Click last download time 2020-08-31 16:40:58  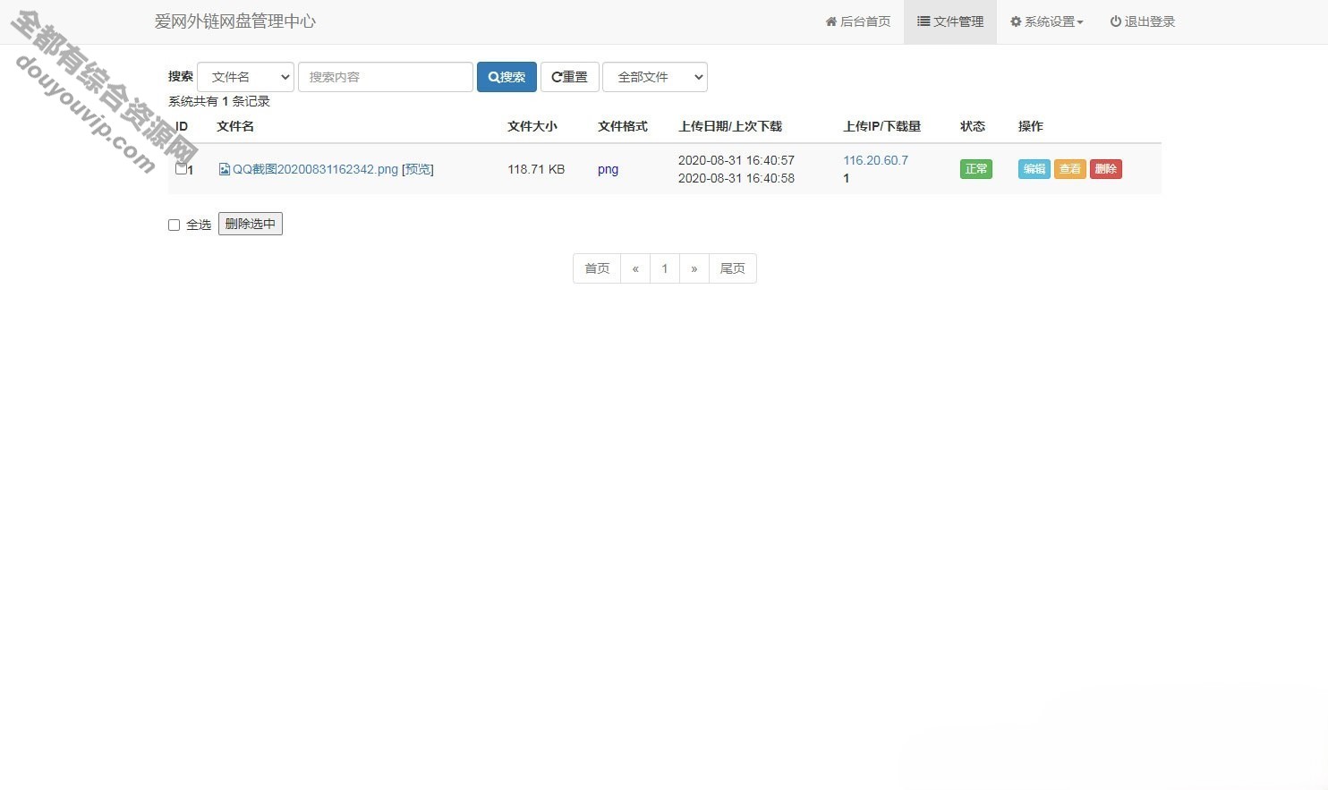736,178
